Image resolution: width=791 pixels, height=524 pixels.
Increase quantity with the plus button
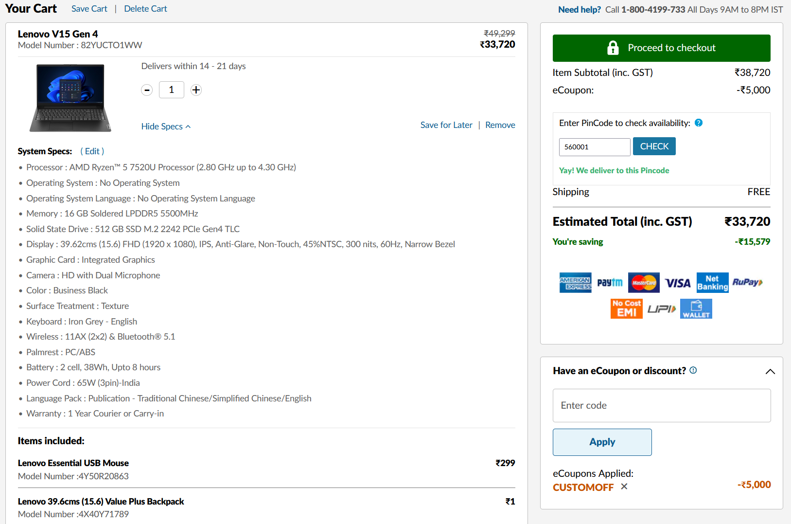(196, 90)
